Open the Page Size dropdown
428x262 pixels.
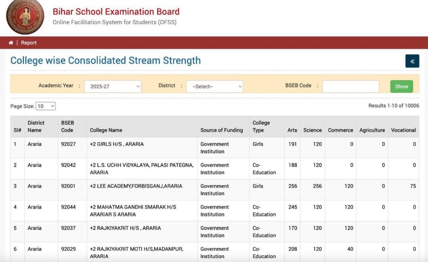(x=45, y=106)
